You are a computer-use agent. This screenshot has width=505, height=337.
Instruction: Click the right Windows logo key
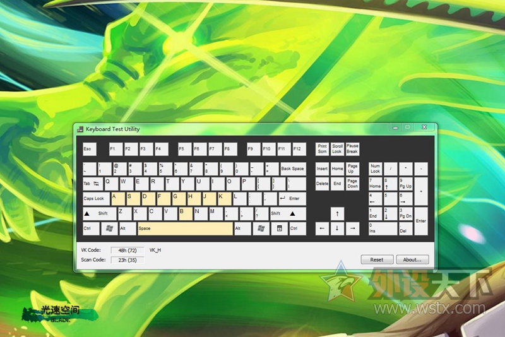[x=261, y=228]
